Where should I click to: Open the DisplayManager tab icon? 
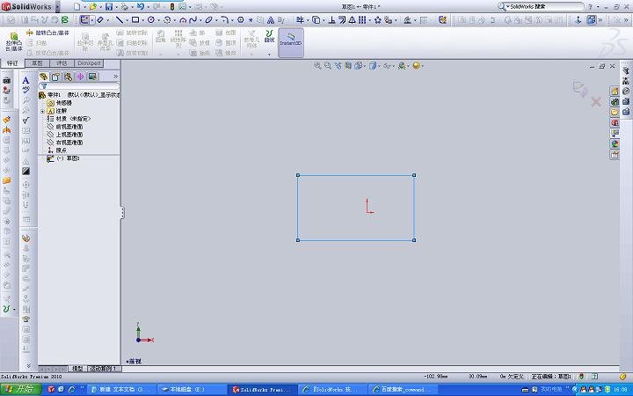[92, 77]
